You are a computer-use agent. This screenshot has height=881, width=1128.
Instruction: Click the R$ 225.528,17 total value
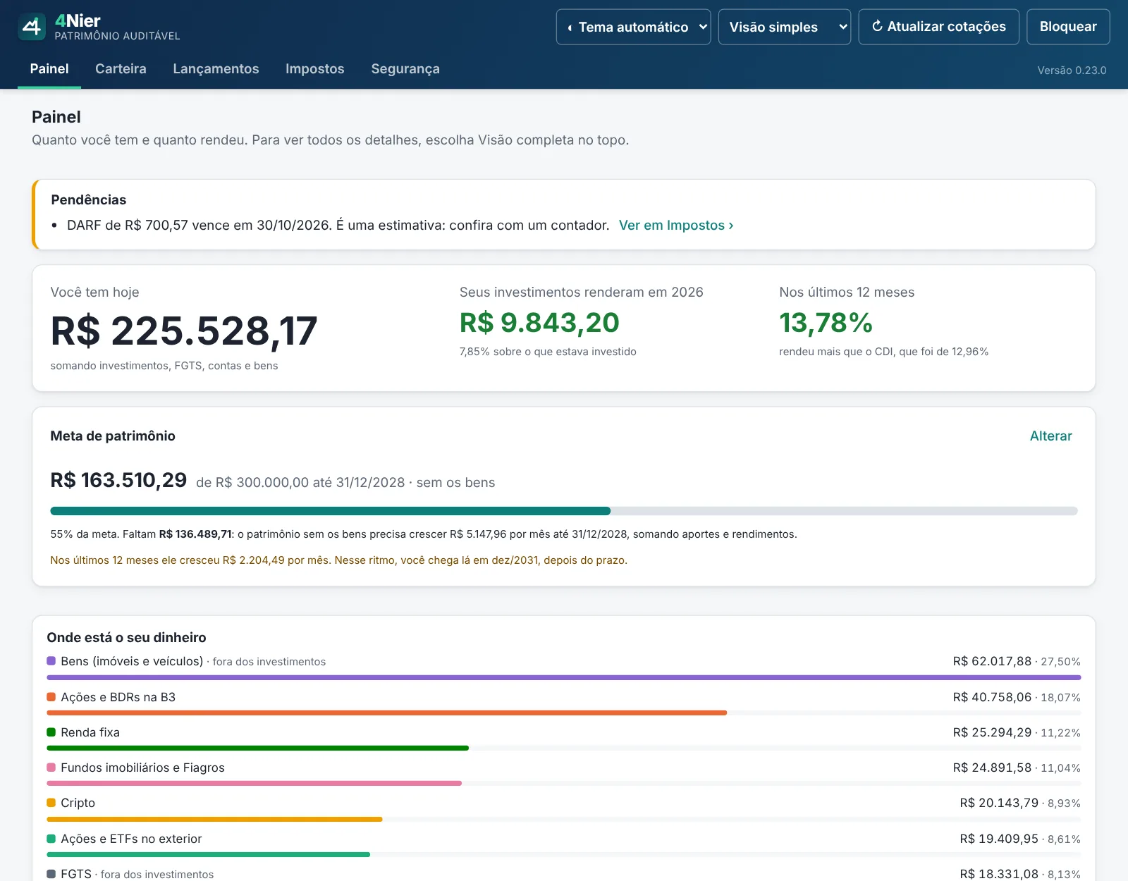tap(184, 331)
